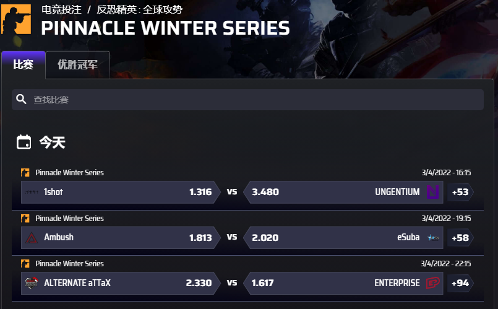The height and width of the screenshot is (309, 498).
Task: Expand +58 more markets for Ambush match
Action: 460,237
